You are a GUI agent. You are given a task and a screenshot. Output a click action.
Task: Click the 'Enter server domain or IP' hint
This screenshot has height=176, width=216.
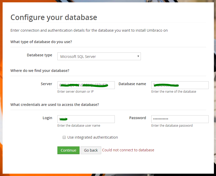[75, 92]
